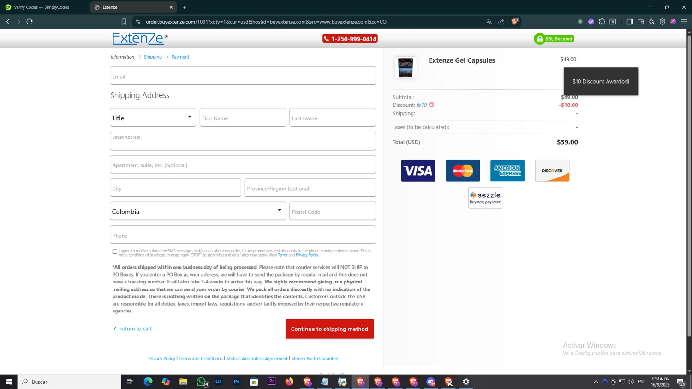Click the return to cart link
This screenshot has width=692, height=389.
(x=132, y=329)
